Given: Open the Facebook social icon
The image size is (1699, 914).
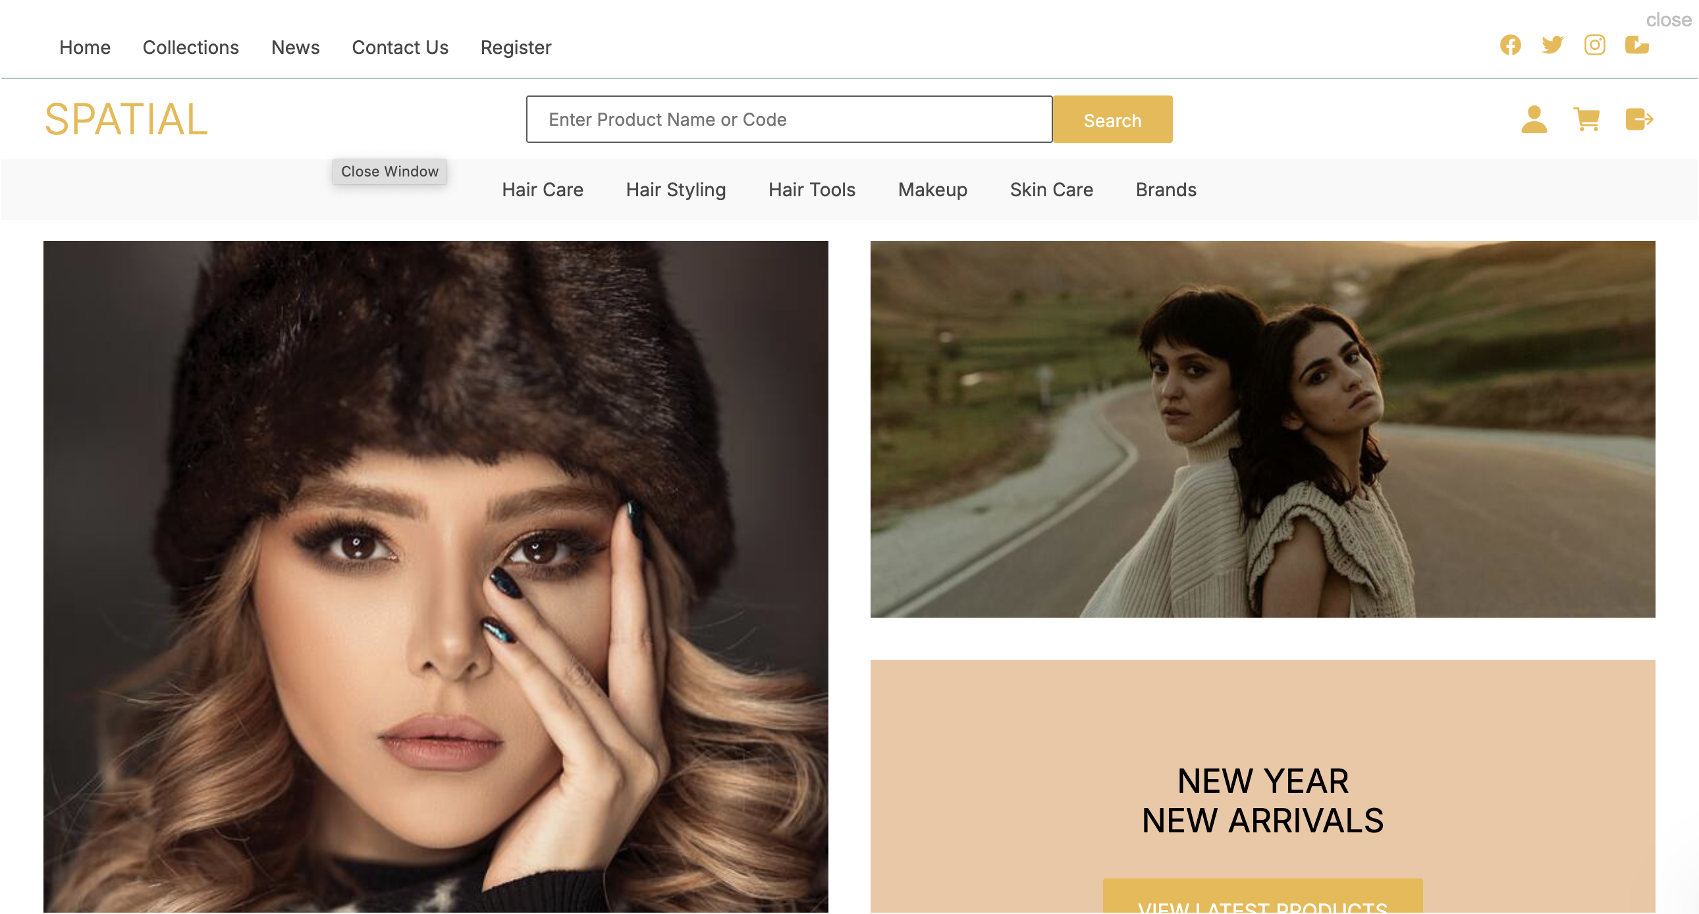Looking at the screenshot, I should (1510, 45).
